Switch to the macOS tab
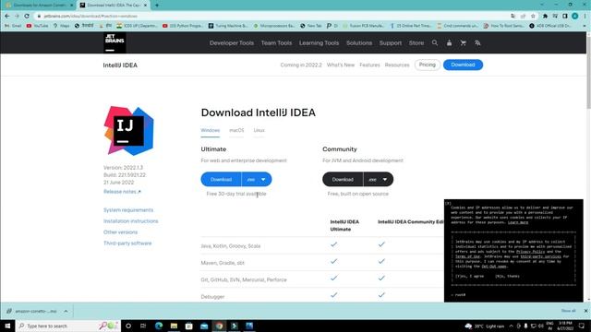 tap(236, 130)
